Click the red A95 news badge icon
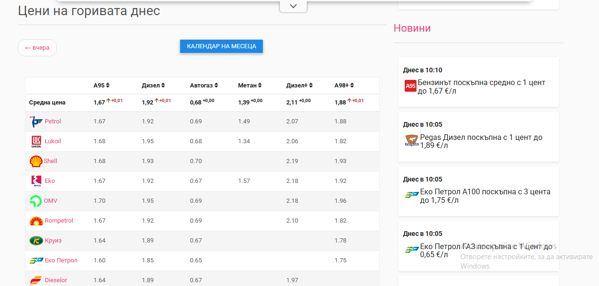Screen dimensions: 599x286 point(410,86)
